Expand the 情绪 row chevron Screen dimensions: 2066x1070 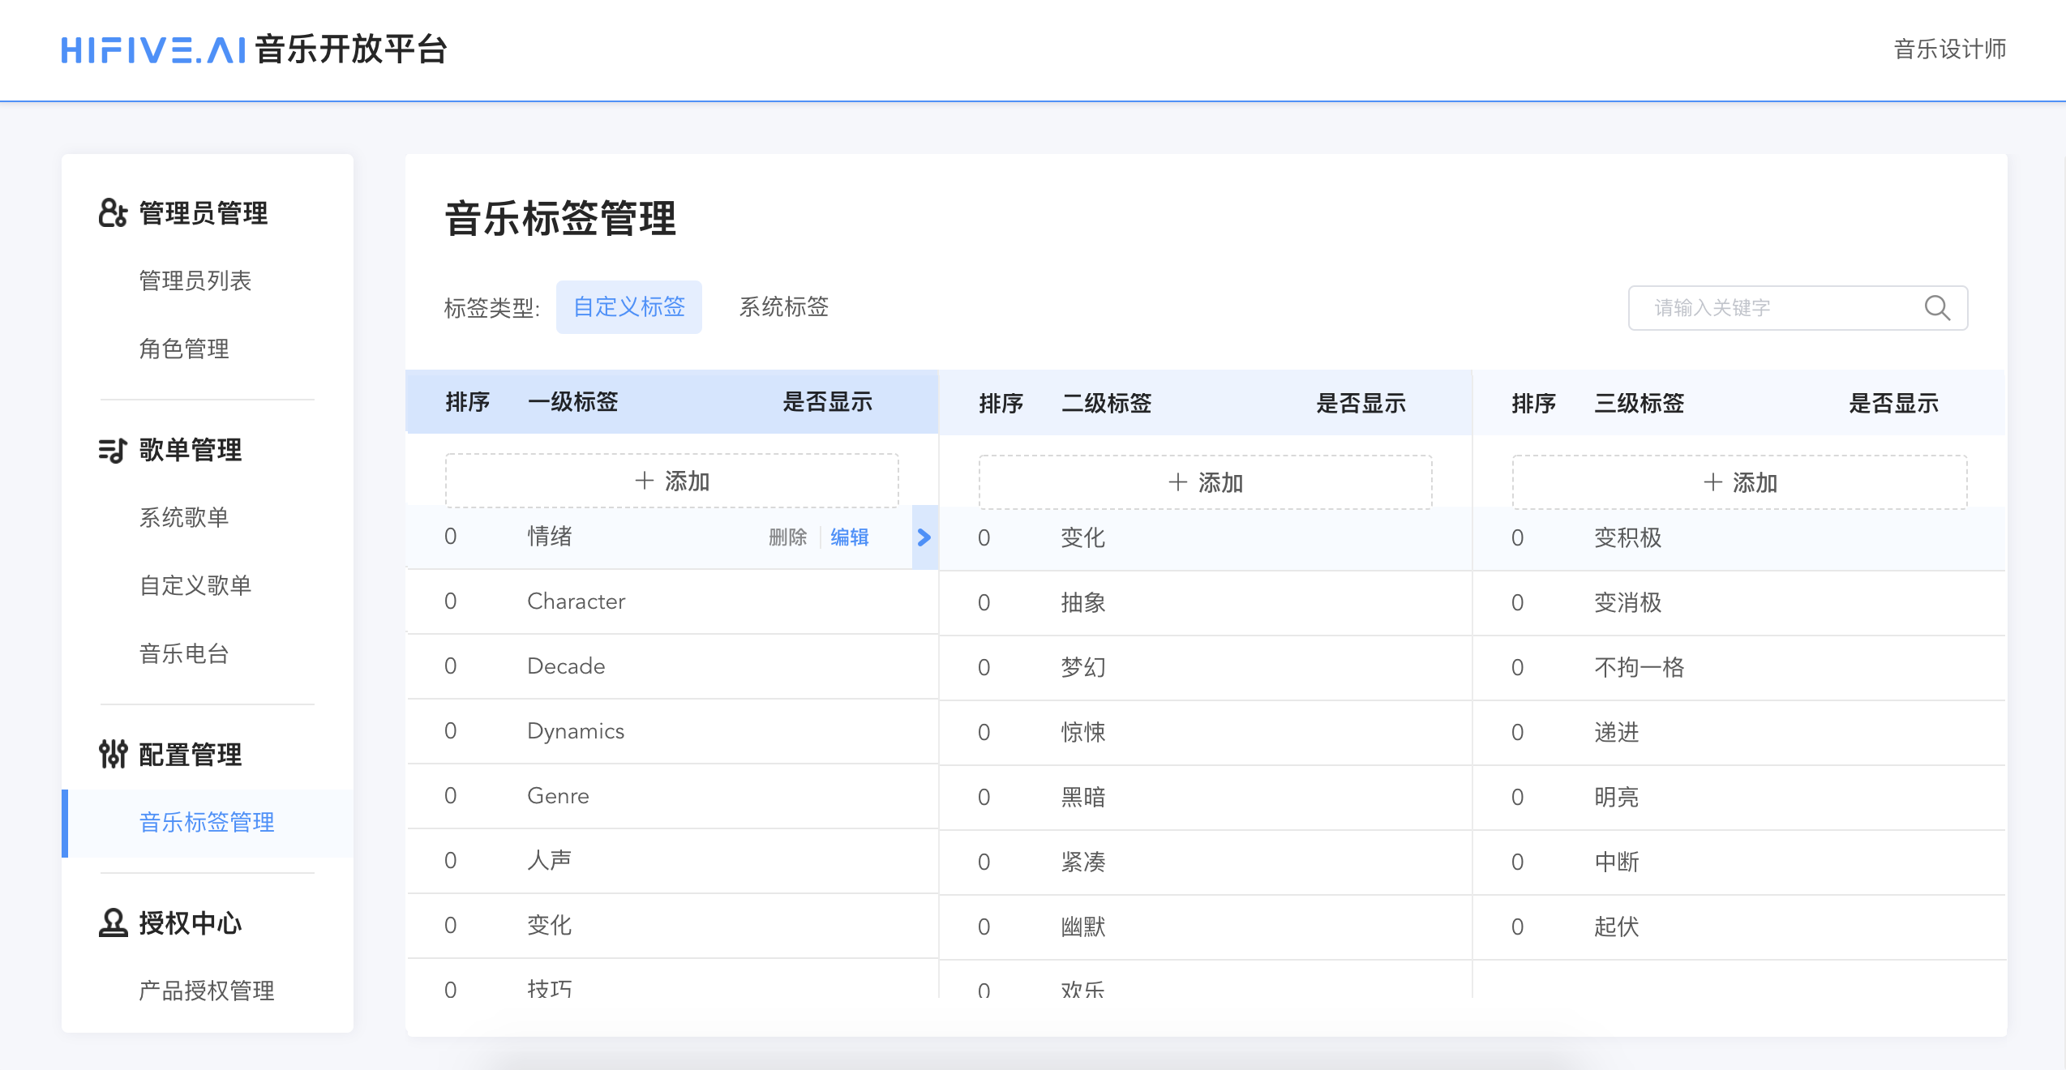924,537
